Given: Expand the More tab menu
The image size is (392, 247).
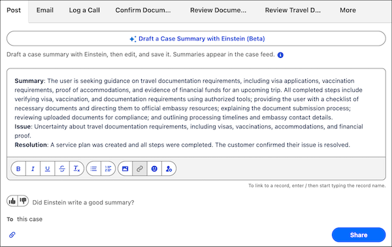Looking at the screenshot, I should tap(348, 10).
